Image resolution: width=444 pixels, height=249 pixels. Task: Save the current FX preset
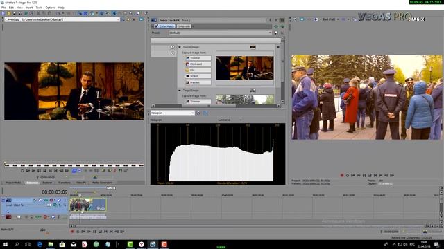tap(276, 33)
